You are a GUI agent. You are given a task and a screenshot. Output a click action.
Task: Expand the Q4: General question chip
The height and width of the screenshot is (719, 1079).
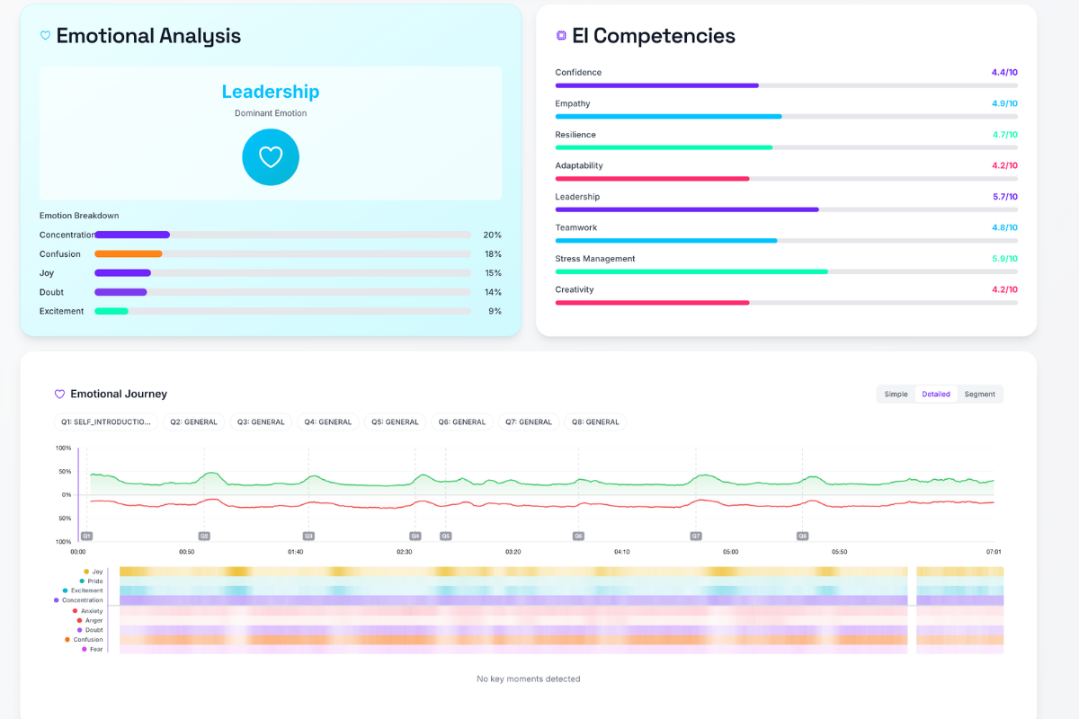327,422
